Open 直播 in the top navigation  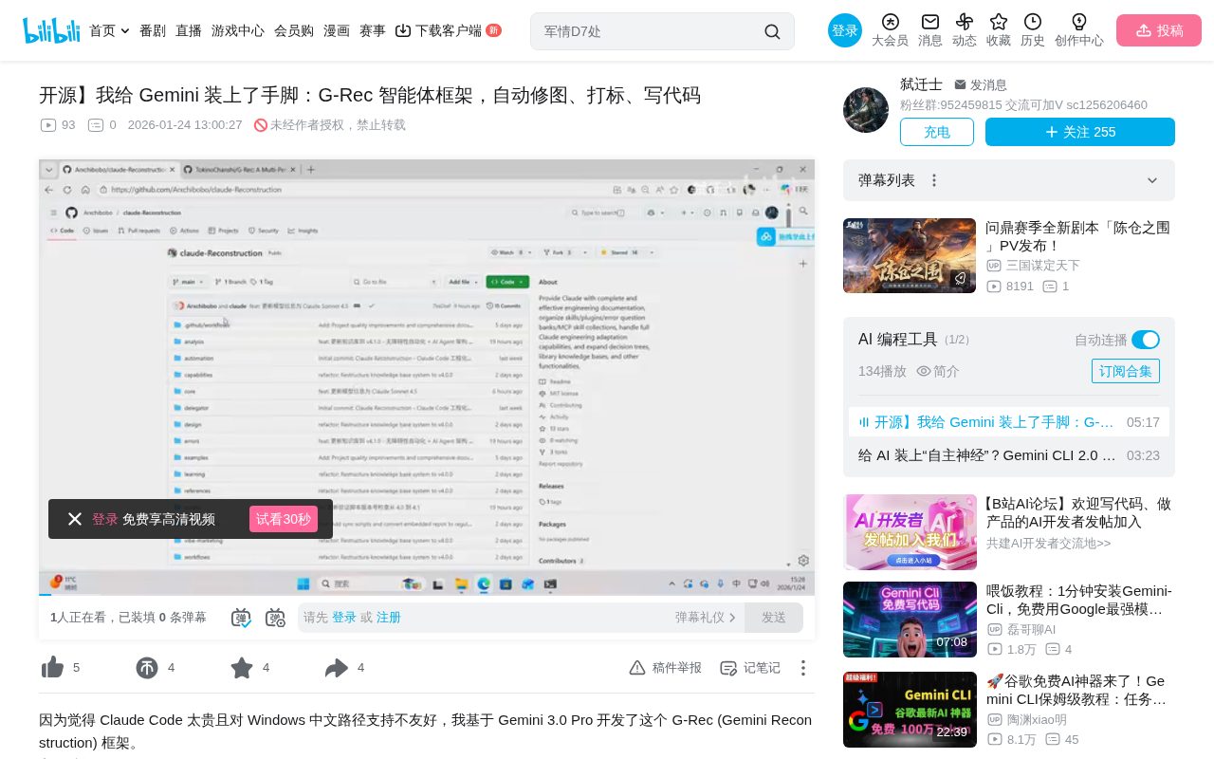pos(189,30)
